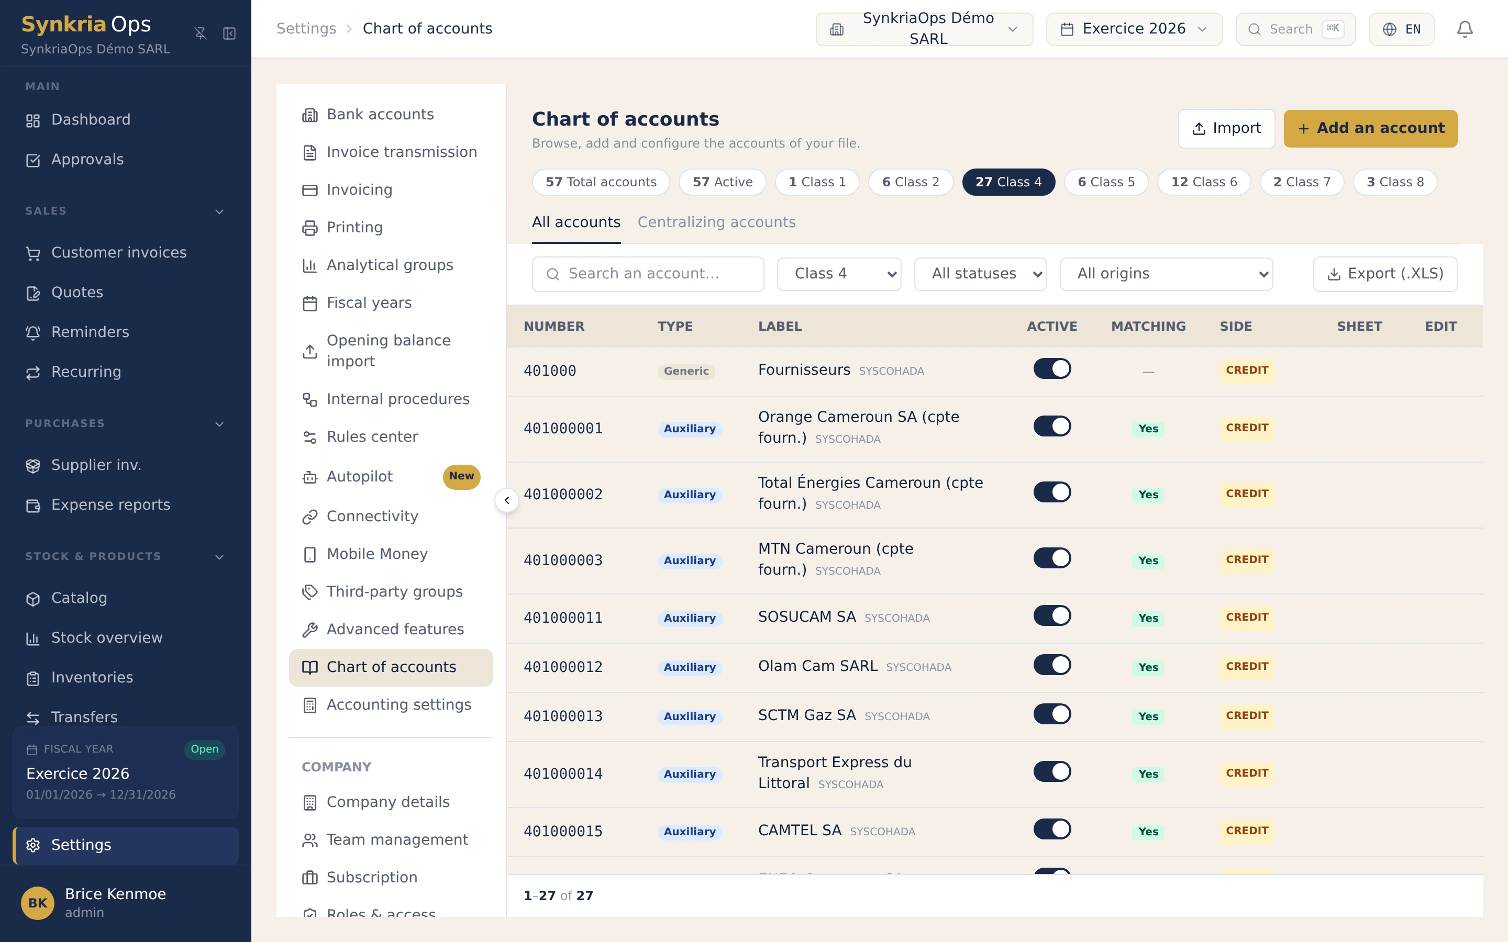The height and width of the screenshot is (942, 1508).
Task: Open the Class 4 filter dropdown
Action: pos(839,274)
